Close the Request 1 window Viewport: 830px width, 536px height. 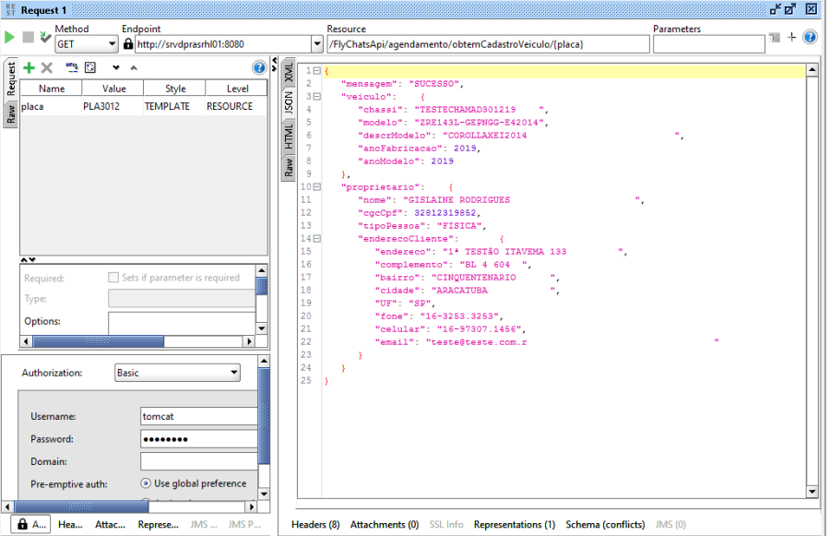[812, 9]
